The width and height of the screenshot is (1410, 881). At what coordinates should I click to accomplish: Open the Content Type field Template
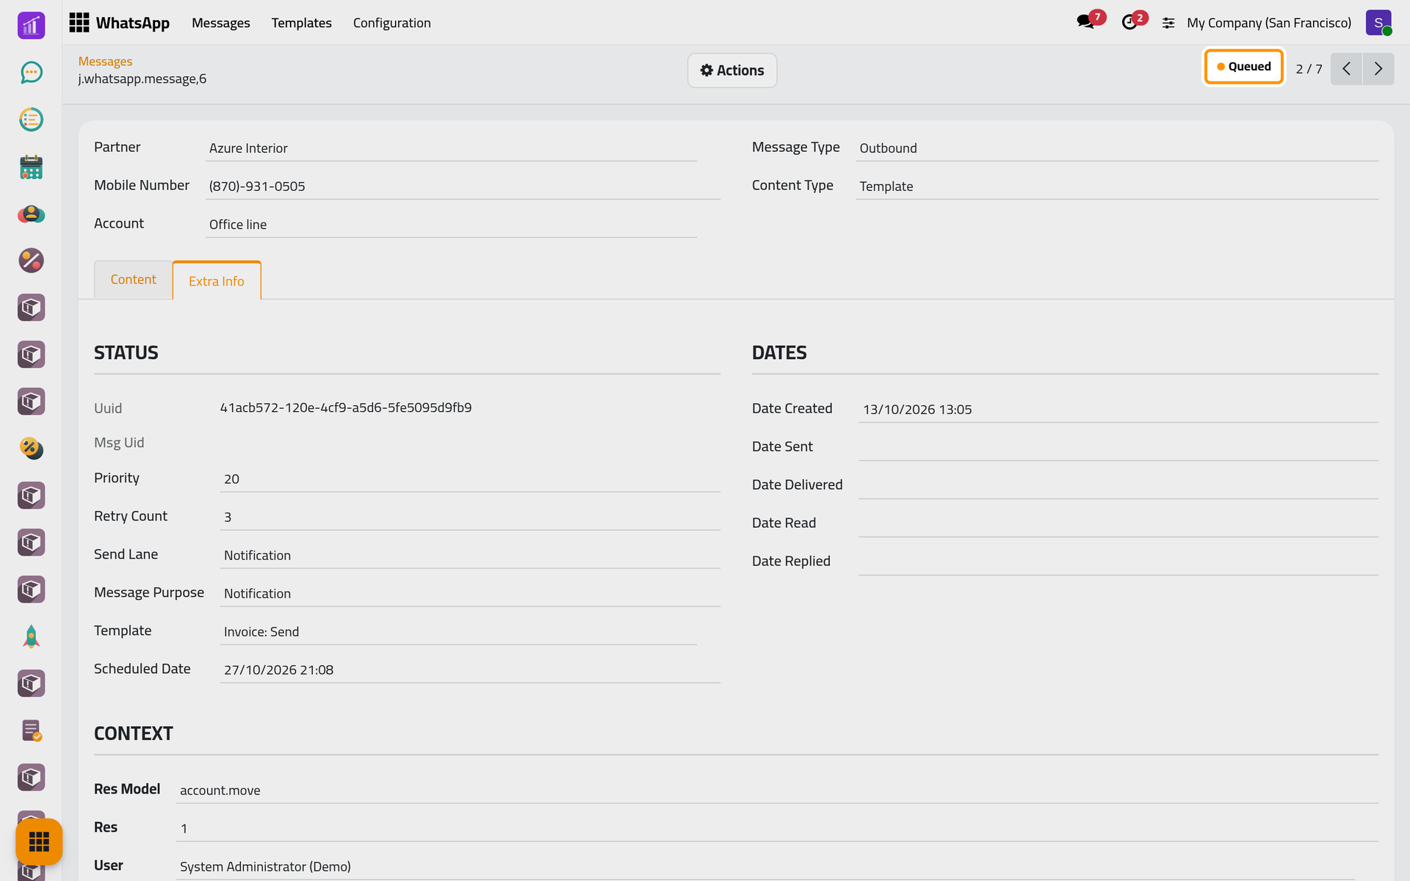point(1116,186)
